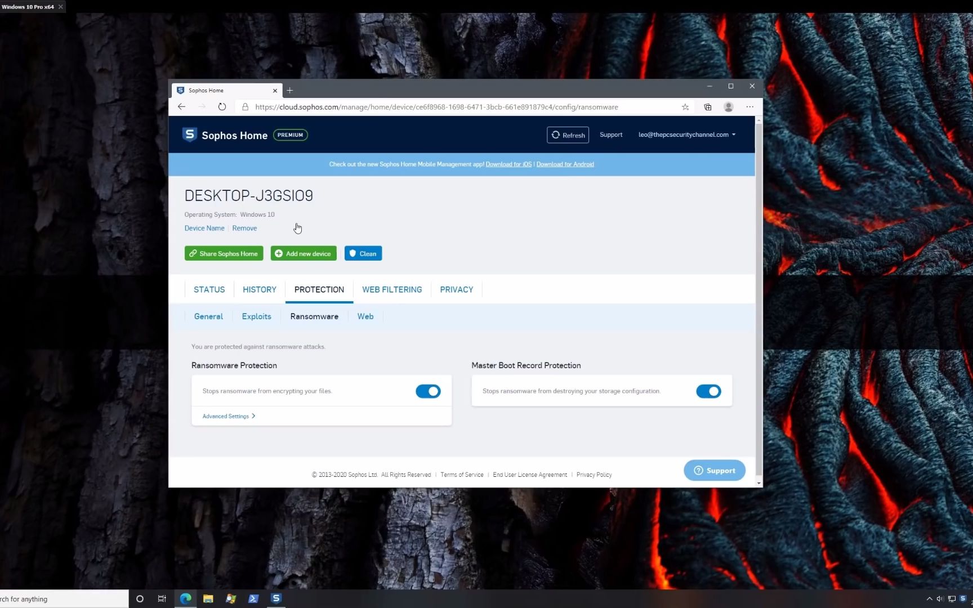
Task: Open Microsoft Edge from the taskbar
Action: click(x=185, y=598)
